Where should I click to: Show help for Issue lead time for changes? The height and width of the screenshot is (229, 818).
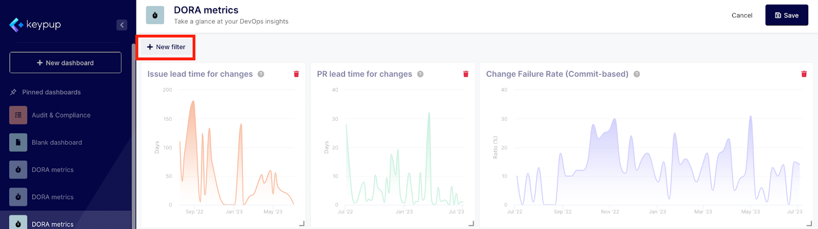pos(261,74)
